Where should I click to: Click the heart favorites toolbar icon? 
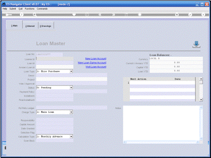(74, 14)
